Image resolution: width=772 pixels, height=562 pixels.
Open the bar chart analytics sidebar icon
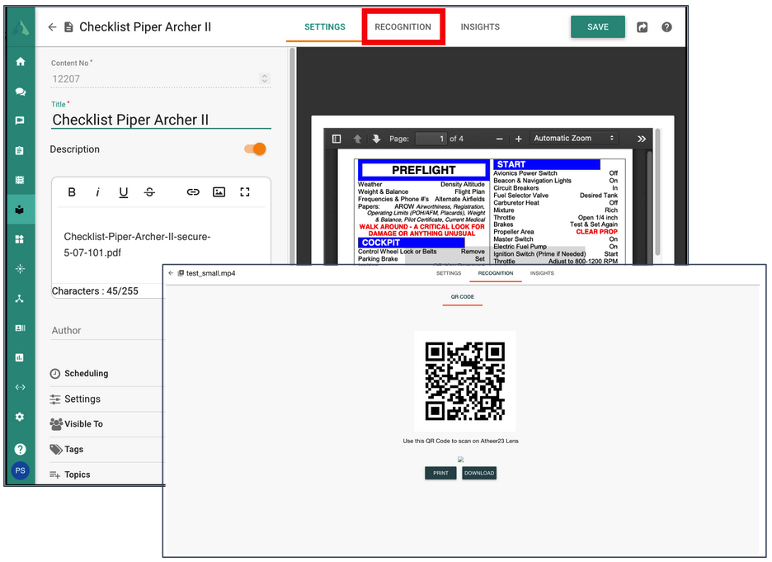pos(20,357)
